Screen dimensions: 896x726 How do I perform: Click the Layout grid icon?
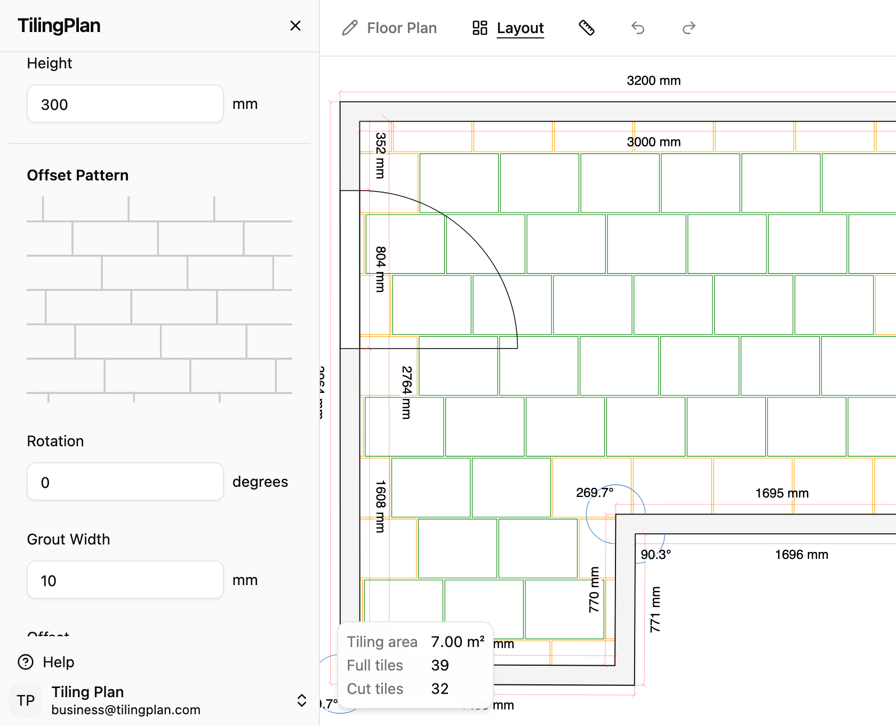click(x=480, y=28)
